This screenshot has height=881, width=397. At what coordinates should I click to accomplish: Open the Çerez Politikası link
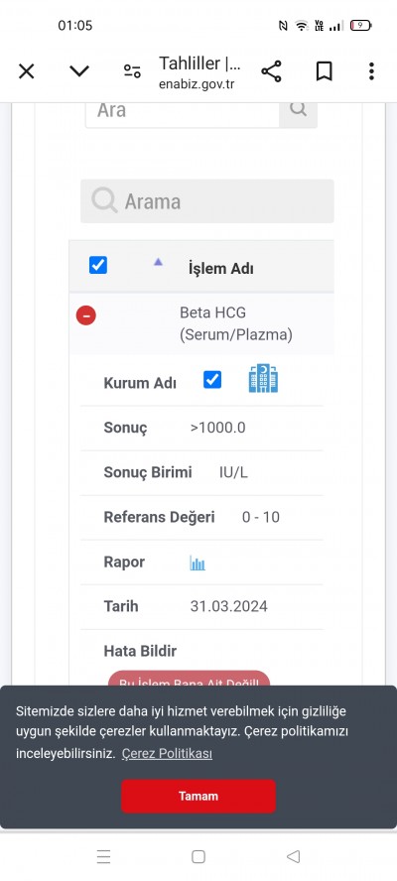point(167,753)
